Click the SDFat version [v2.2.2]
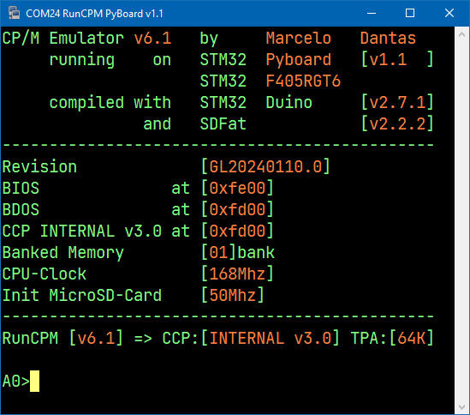 (397, 123)
